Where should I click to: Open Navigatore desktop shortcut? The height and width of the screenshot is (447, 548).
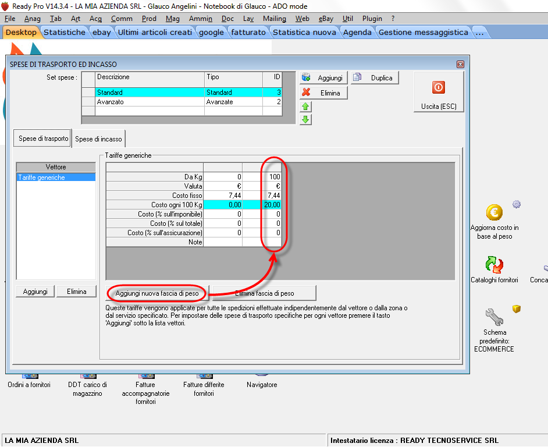[x=262, y=381]
